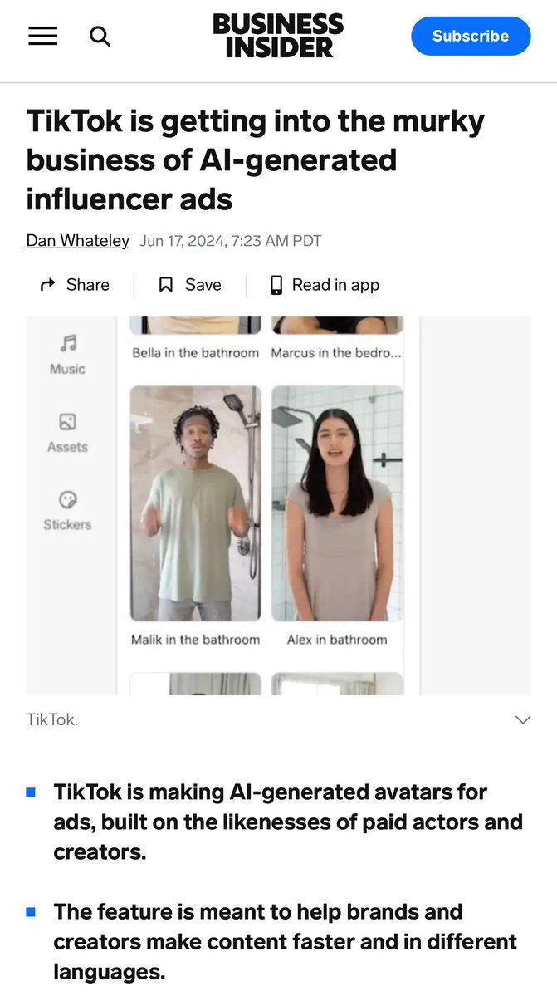The width and height of the screenshot is (557, 996).
Task: Click the bullet about brands making content faster
Action: point(285,941)
